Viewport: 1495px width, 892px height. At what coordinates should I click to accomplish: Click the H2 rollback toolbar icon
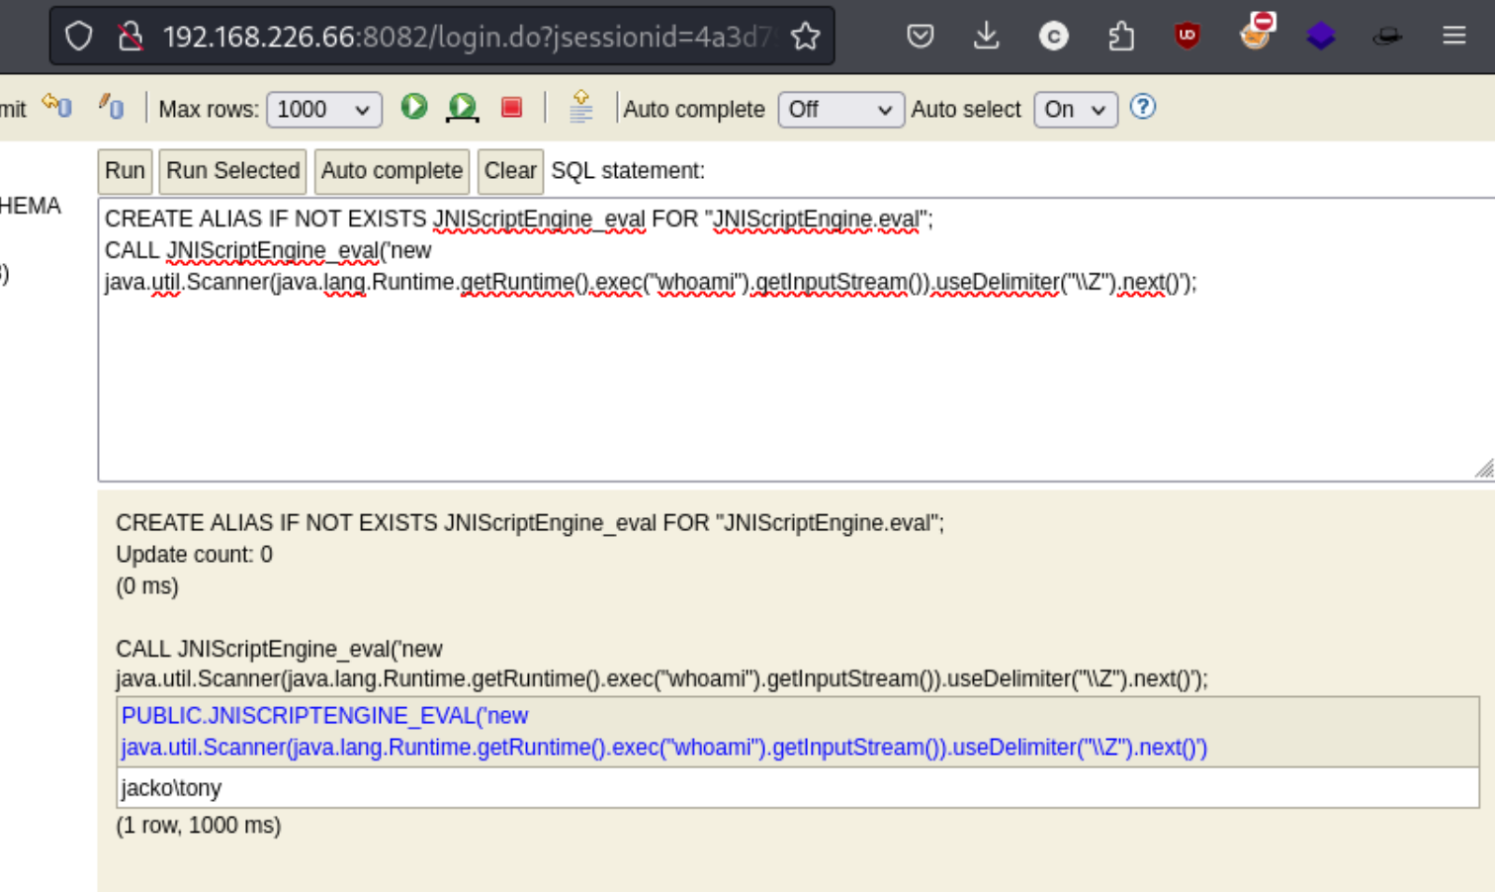(56, 106)
